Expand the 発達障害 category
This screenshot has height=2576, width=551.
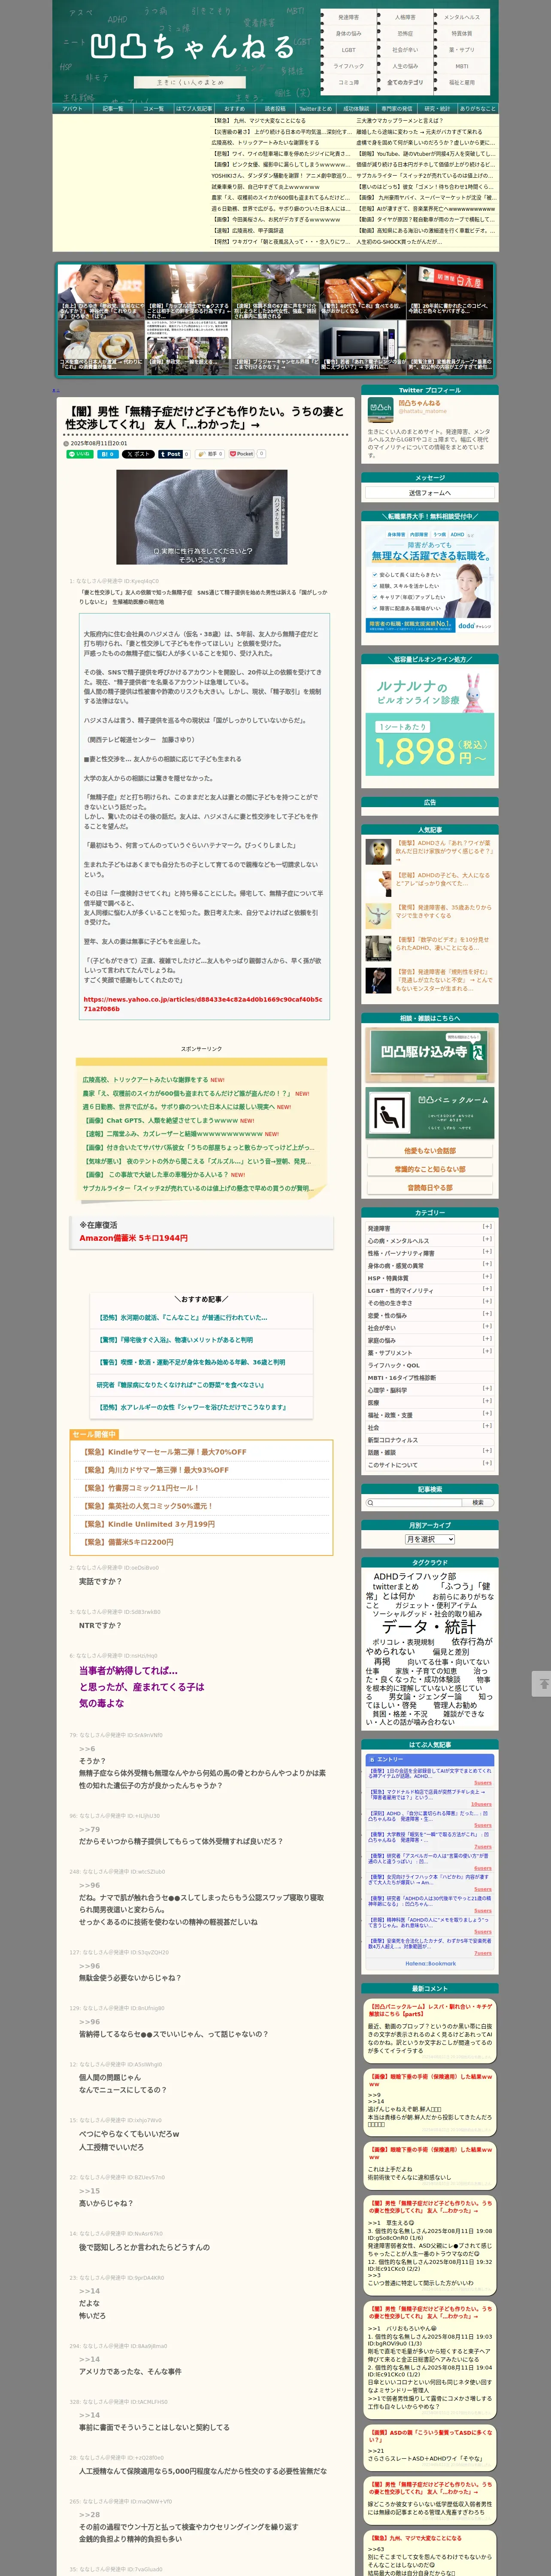(x=487, y=1226)
